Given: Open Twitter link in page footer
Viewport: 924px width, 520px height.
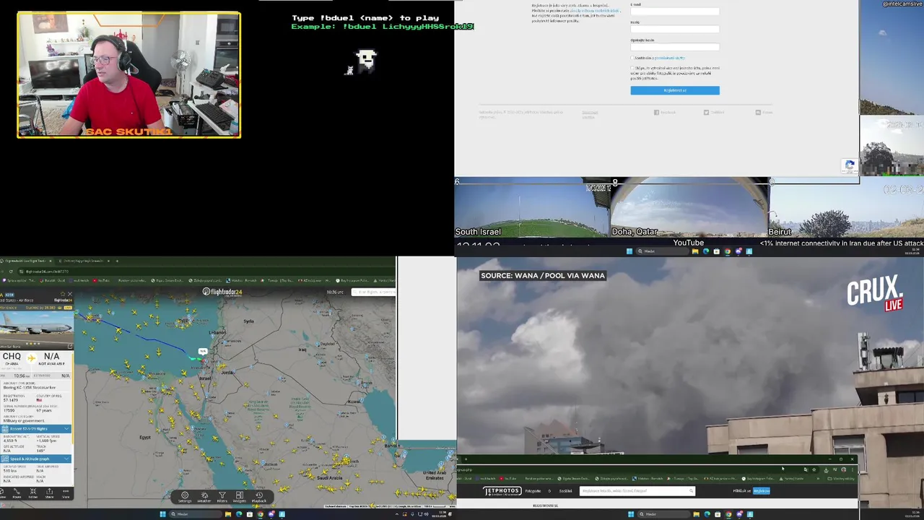Looking at the screenshot, I should point(715,112).
